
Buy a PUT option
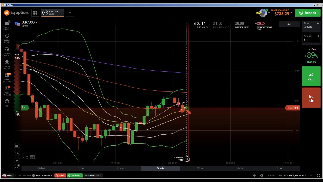tap(311, 98)
